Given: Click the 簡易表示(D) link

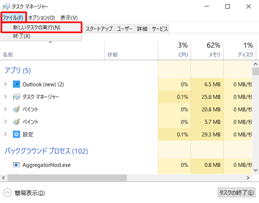Looking at the screenshot, I should pos(30,193).
